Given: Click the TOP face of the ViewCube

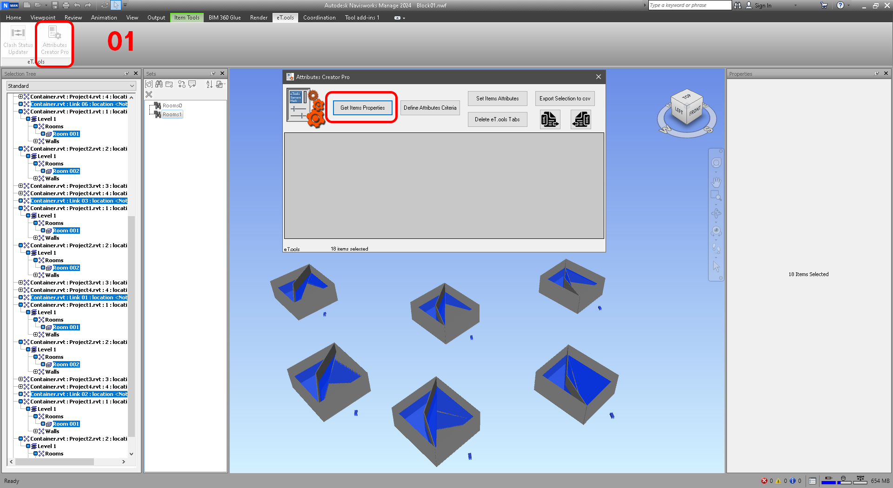Looking at the screenshot, I should [x=686, y=97].
